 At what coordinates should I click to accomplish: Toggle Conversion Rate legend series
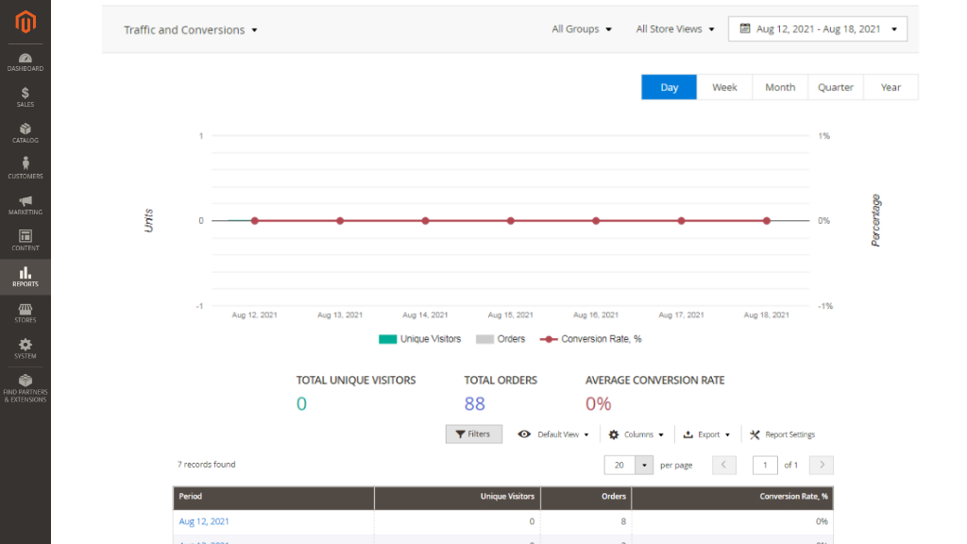point(591,339)
